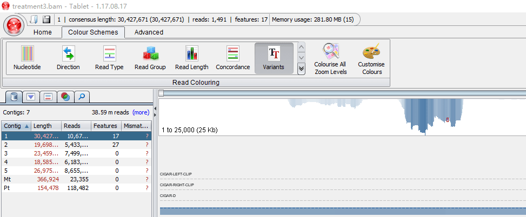Switch to the Advanced ribbon tab
This screenshot has width=526, height=217.
click(x=149, y=32)
